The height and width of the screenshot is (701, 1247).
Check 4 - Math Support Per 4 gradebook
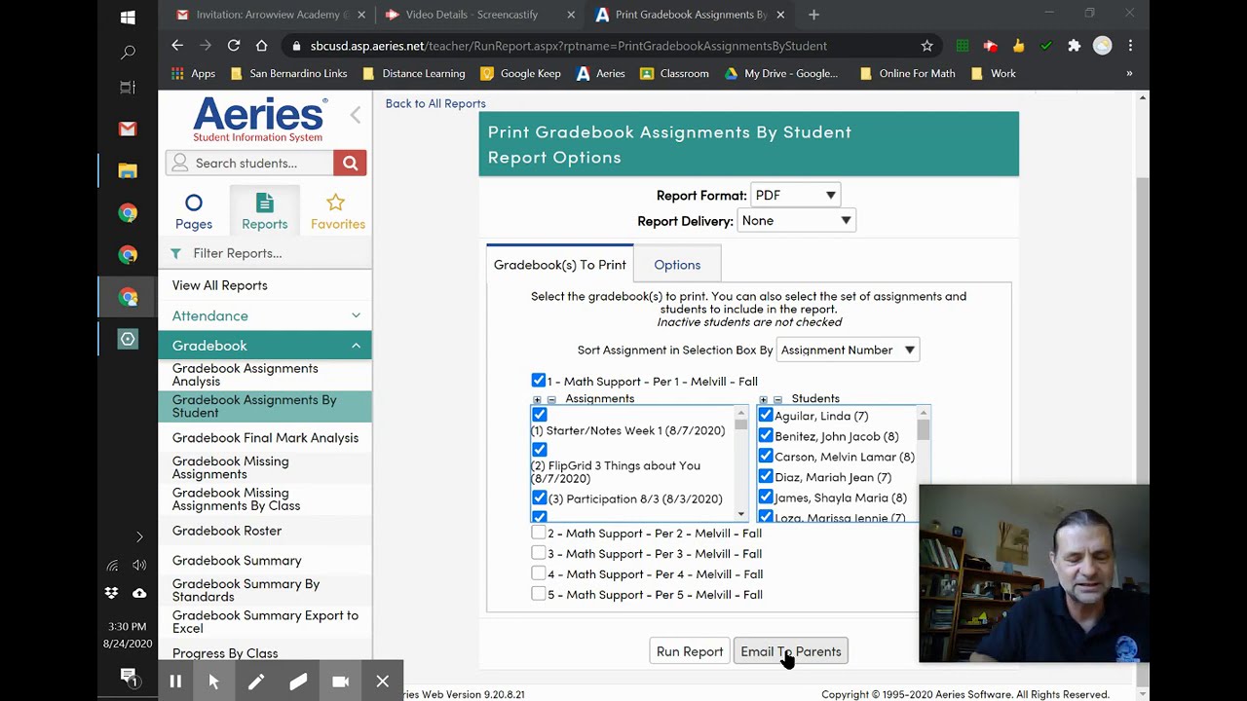[x=539, y=573]
